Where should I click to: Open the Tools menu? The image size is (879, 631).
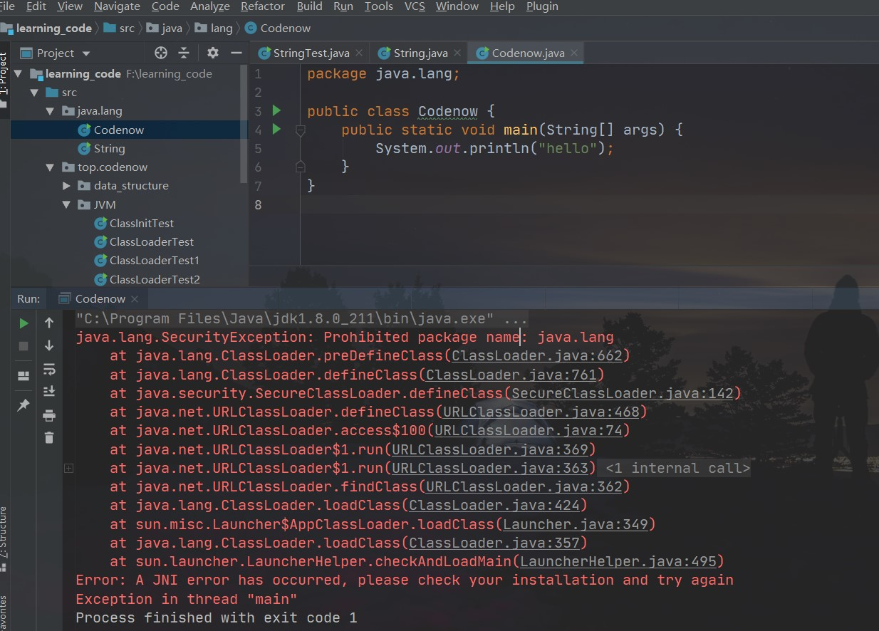378,6
